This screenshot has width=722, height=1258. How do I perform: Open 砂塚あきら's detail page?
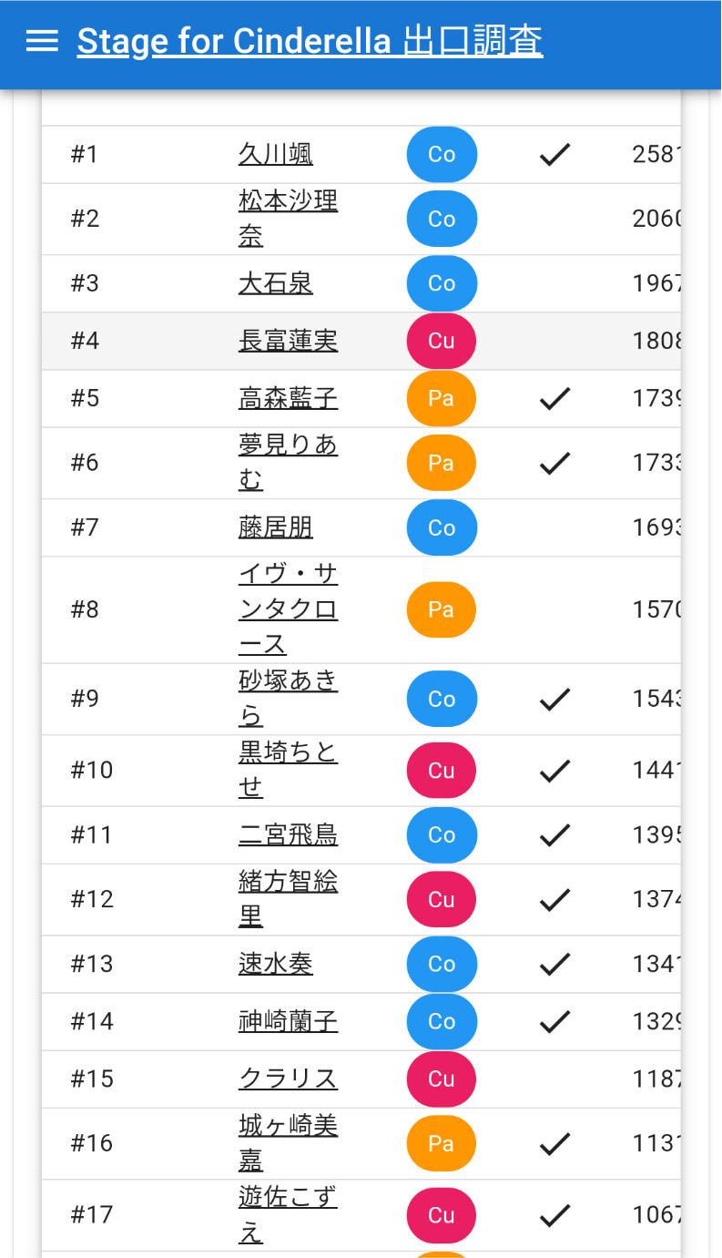288,699
